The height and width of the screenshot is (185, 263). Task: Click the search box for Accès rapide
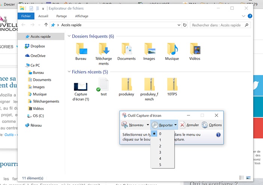[216, 25]
